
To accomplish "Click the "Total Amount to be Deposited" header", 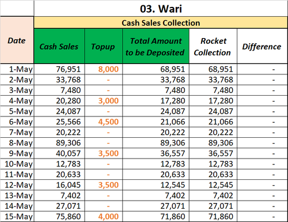I will click(156, 46).
